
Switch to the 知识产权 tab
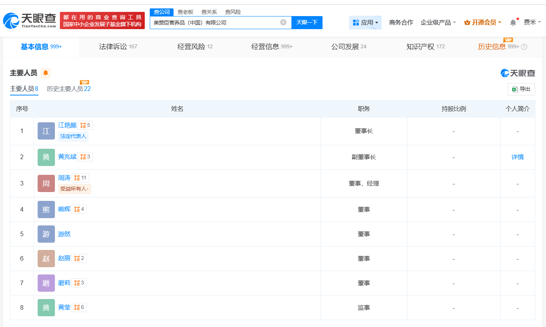tap(425, 47)
